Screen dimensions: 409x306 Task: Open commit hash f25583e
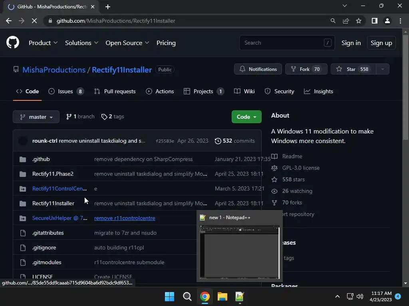tap(165, 141)
